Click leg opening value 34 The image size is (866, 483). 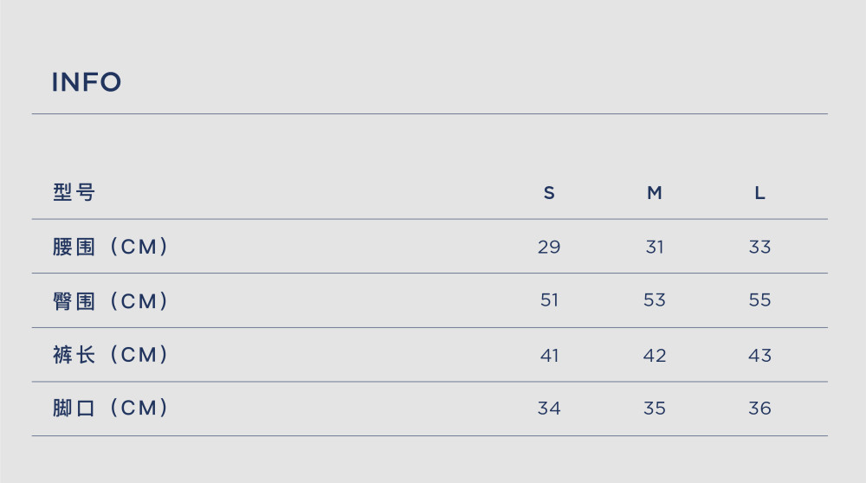click(549, 408)
